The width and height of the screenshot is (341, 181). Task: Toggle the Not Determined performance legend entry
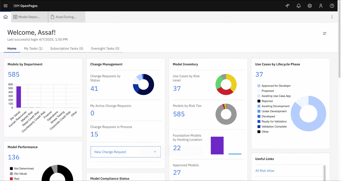[x=24, y=168]
